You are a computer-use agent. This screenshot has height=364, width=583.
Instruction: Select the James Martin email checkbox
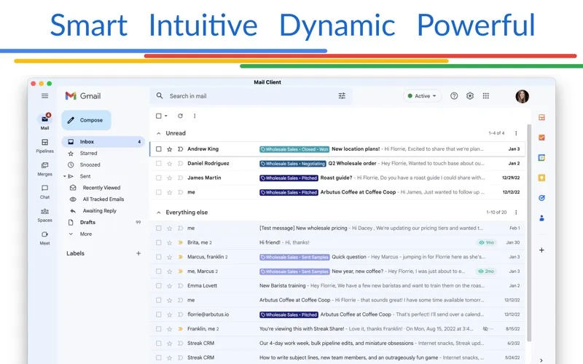point(159,178)
